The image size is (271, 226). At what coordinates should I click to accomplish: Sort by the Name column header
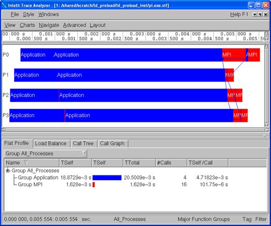(32, 163)
